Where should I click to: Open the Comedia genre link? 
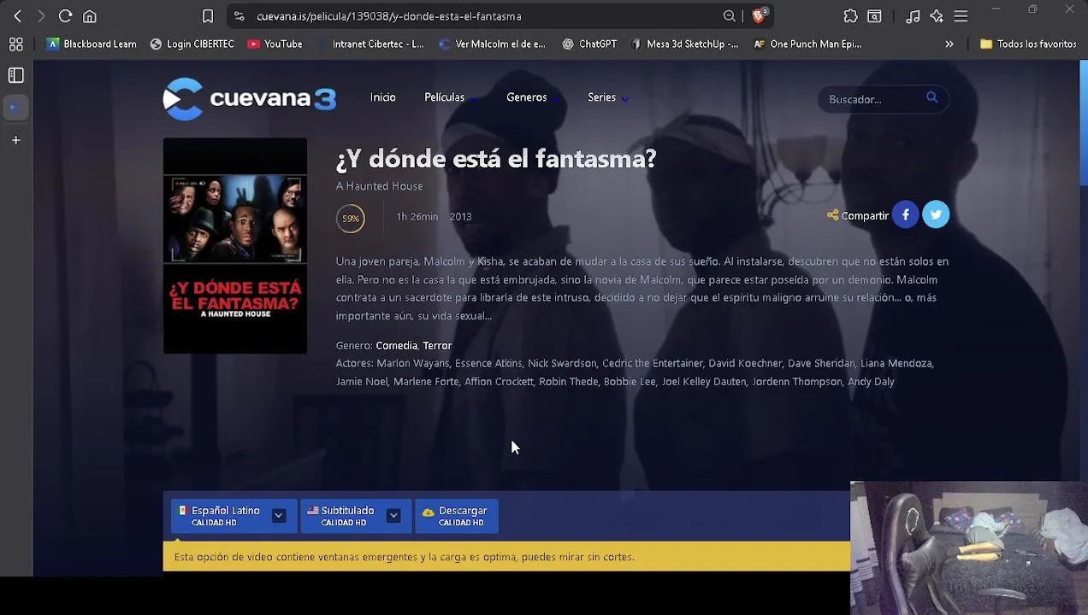397,346
